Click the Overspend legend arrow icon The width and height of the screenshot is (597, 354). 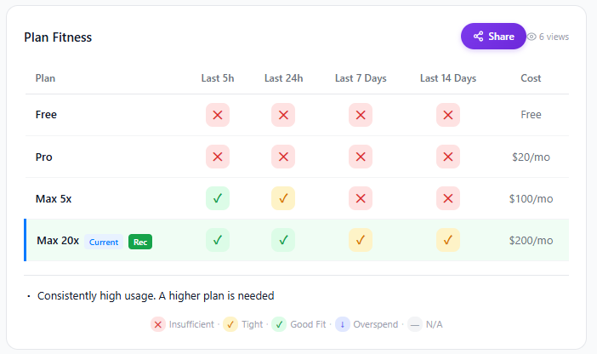point(342,324)
